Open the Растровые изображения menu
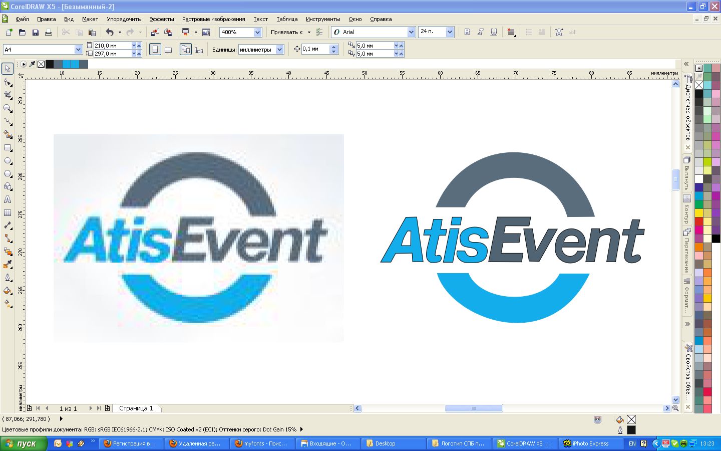The height and width of the screenshot is (451, 721). click(213, 19)
